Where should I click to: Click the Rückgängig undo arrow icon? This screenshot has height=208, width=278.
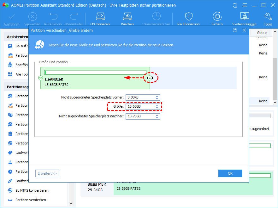point(53,16)
